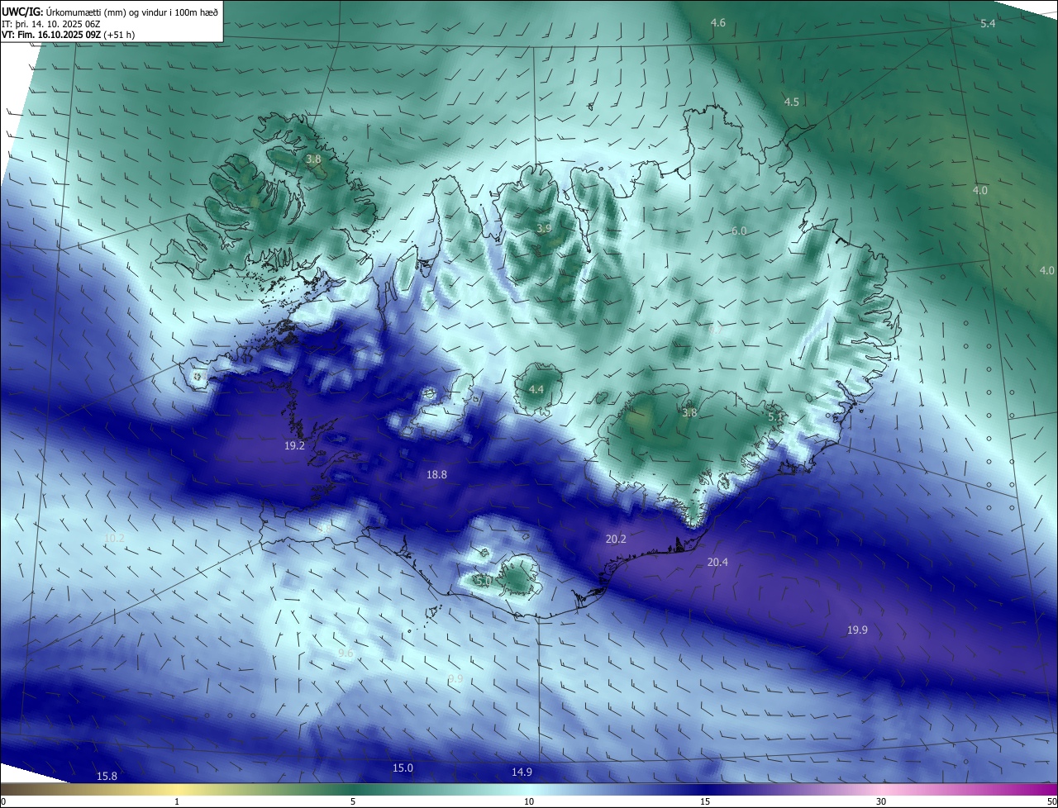1058x808 pixels.
Task: Click the colorbar tick label 30
Action: [x=881, y=801]
